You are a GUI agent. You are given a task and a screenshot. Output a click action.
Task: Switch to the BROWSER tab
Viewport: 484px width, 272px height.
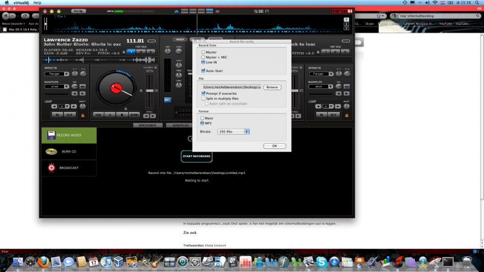click(148, 125)
